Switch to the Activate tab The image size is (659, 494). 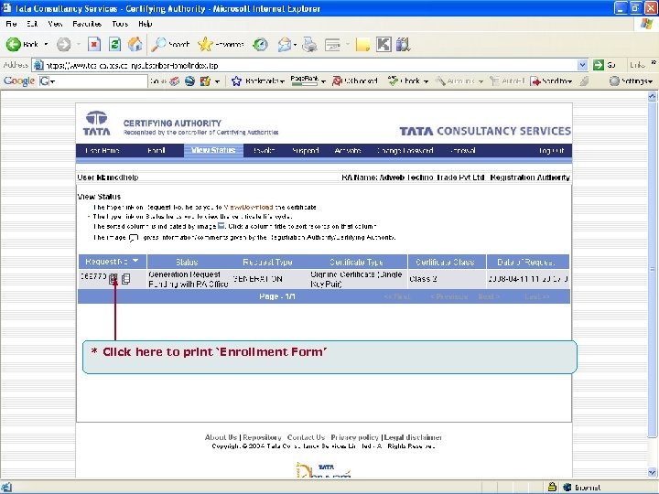348,150
